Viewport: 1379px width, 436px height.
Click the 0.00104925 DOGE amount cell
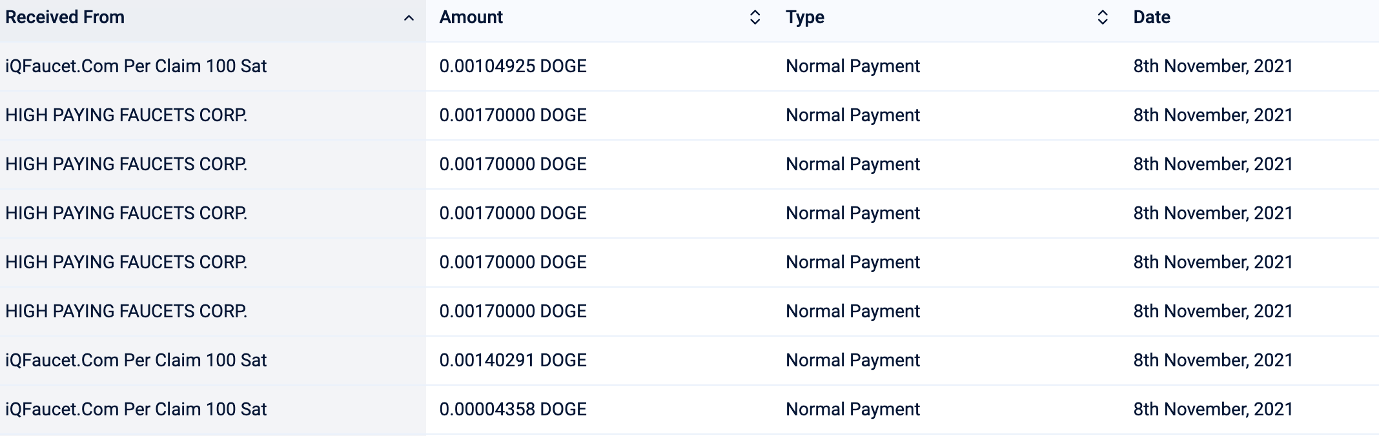pyautogui.click(x=513, y=66)
